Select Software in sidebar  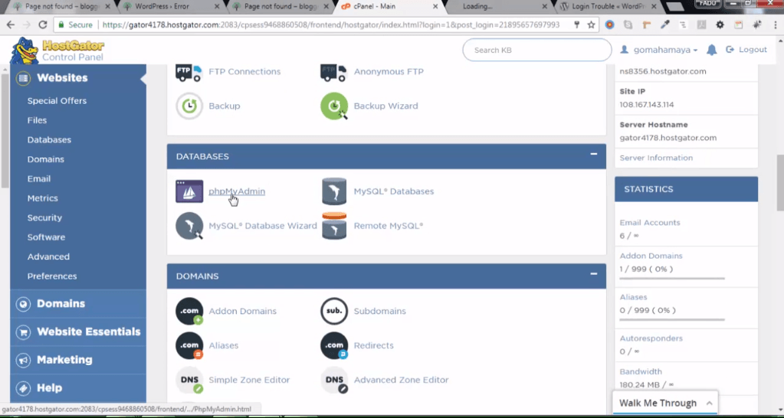46,237
